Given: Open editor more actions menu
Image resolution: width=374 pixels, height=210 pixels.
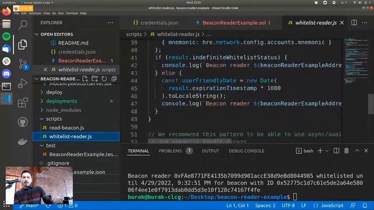Looking at the screenshot, I should pos(365,23).
